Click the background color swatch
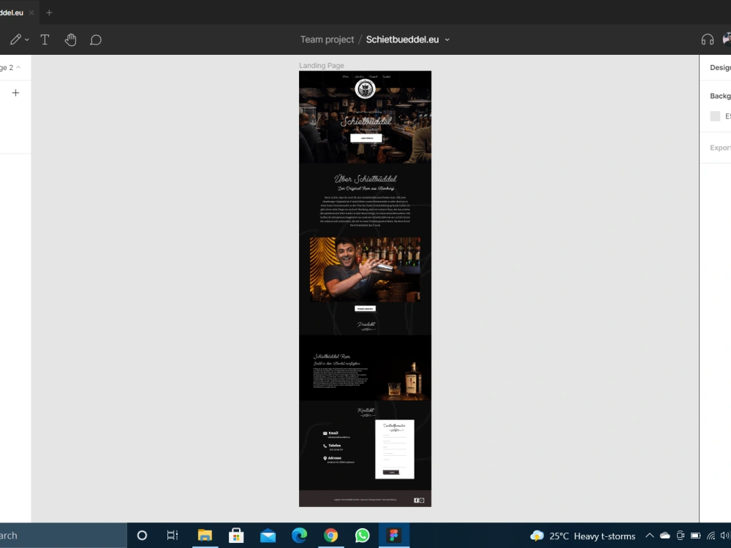Screen dimensions: 731x548 pos(715,116)
